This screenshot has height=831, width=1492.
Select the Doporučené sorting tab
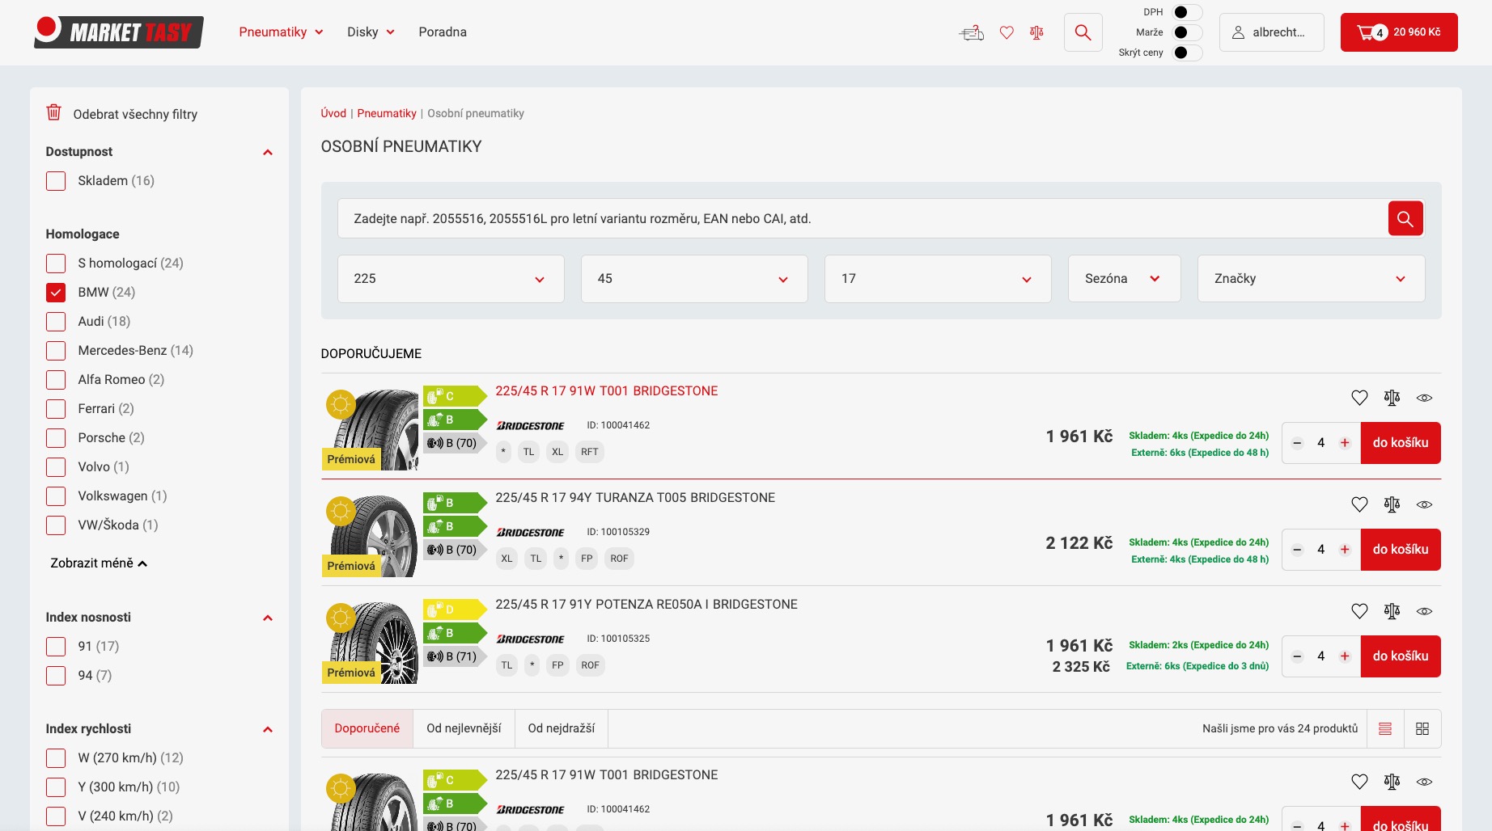click(x=367, y=728)
